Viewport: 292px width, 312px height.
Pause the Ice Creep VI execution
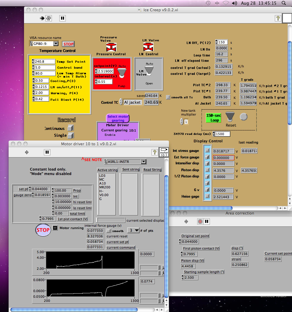pos(62,18)
